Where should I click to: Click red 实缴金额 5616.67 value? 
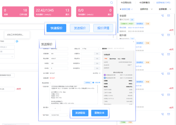52,78
